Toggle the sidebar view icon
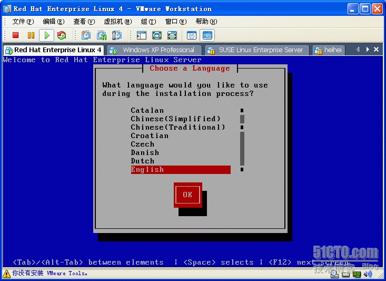The image size is (386, 281). 142,35
